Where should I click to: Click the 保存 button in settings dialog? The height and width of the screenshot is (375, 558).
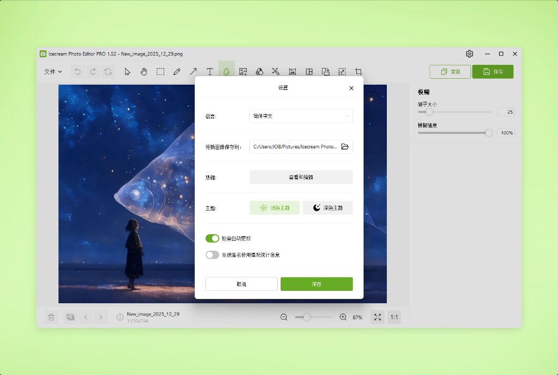tap(316, 284)
